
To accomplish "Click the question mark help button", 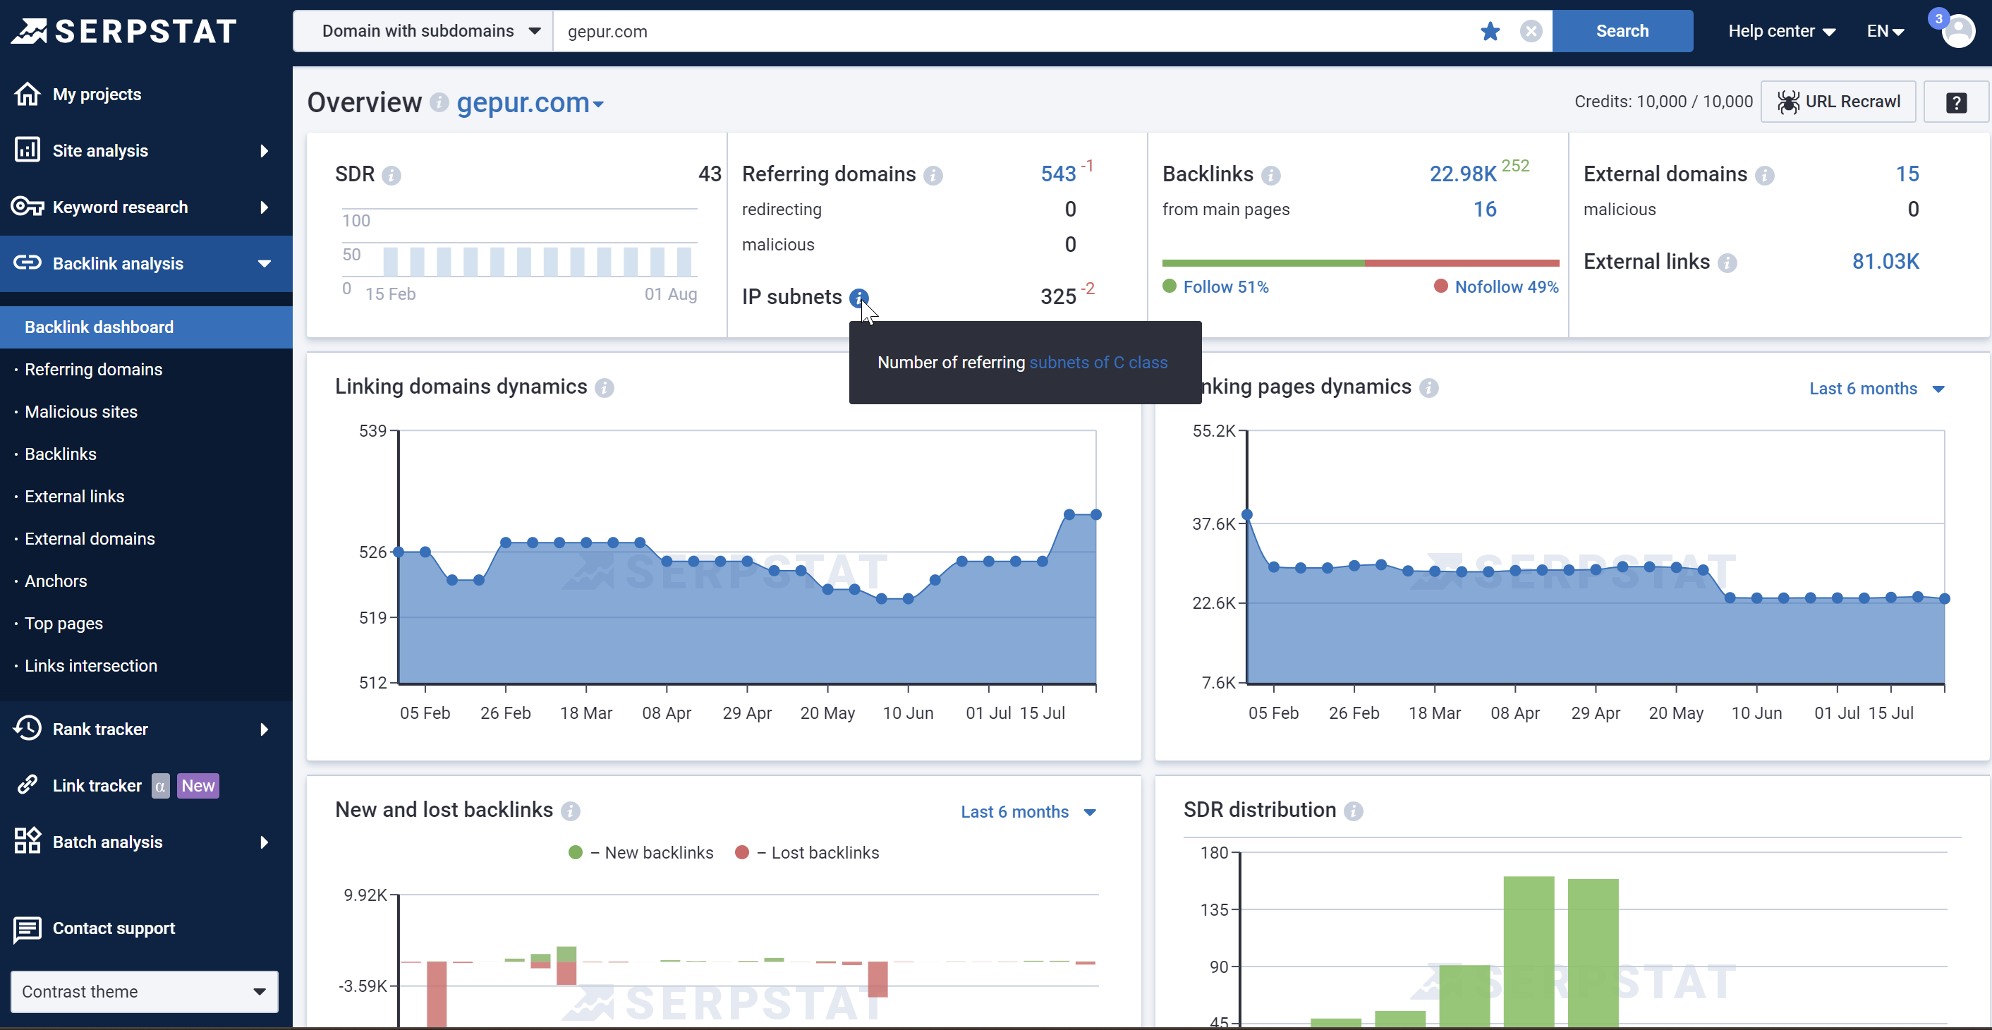I will (1955, 102).
